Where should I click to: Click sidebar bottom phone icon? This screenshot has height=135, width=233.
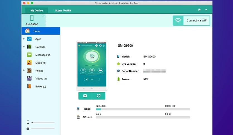coord(28,122)
